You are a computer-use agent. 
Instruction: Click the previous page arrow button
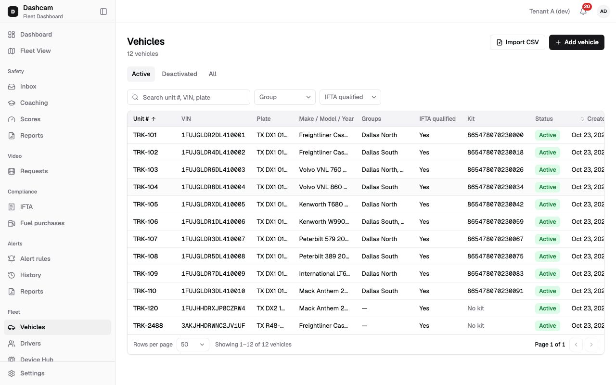click(576, 345)
